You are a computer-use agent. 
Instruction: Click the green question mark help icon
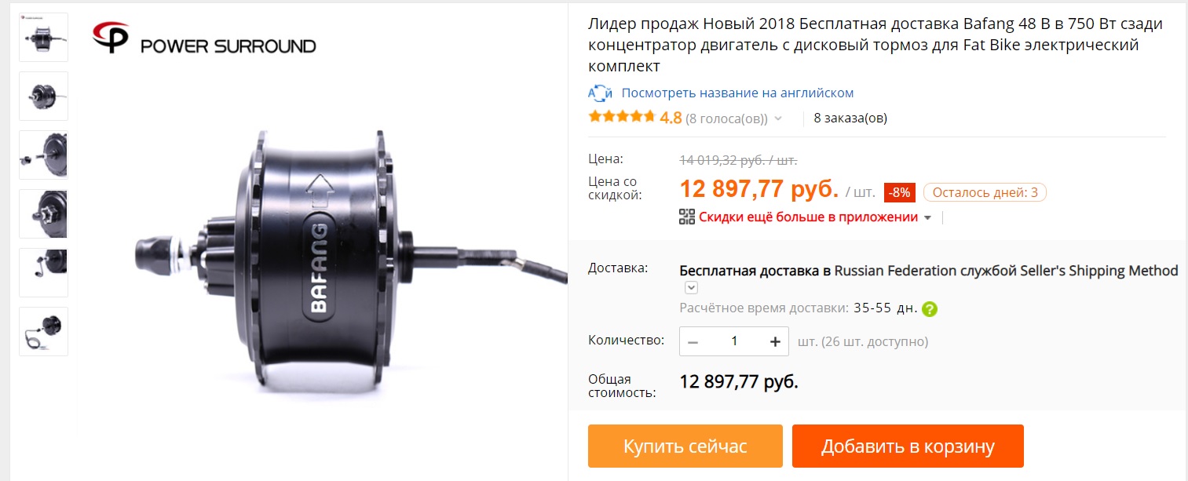tap(930, 308)
